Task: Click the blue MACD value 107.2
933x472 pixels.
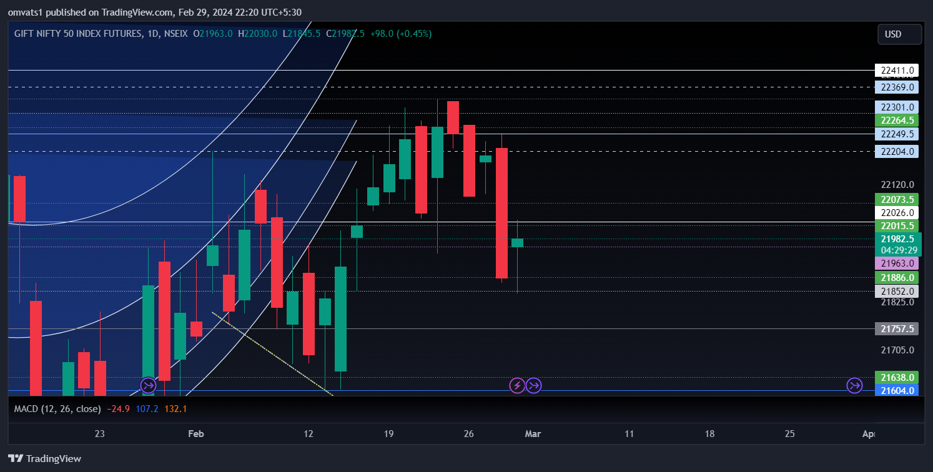Action: tap(147, 409)
